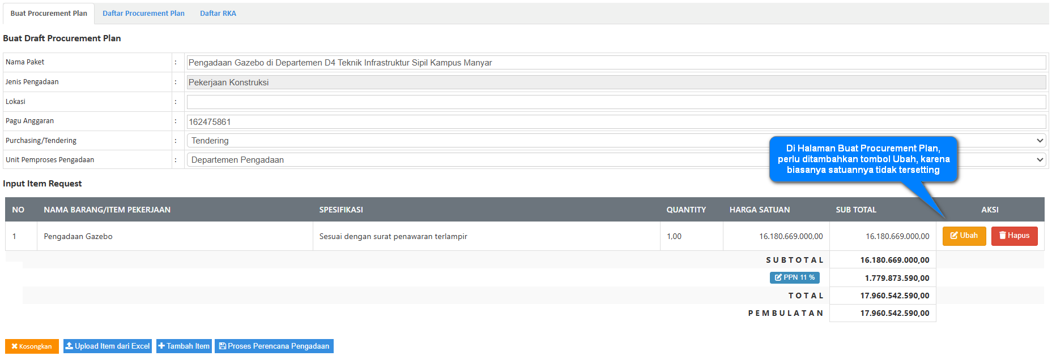Image resolution: width=1052 pixels, height=356 pixels.
Task: Open the Unit Pemproses Pengadaan dropdown
Action: click(1040, 160)
